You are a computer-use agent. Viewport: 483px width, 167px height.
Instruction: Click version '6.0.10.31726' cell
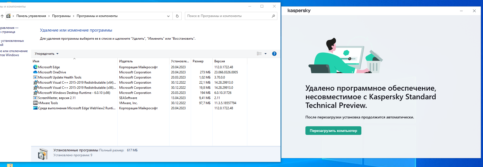pos(223,93)
